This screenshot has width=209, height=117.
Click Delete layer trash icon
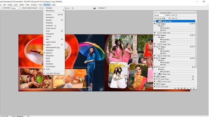[194, 88]
